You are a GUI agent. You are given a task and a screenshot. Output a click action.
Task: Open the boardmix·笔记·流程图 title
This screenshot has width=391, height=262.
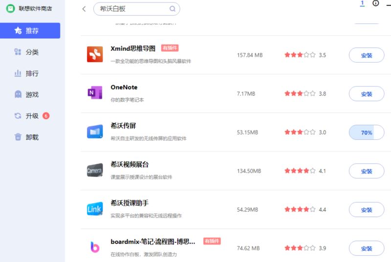(153, 241)
